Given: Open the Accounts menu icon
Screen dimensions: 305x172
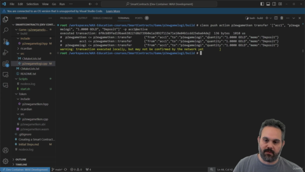Looking at the screenshot, I should (5, 150).
